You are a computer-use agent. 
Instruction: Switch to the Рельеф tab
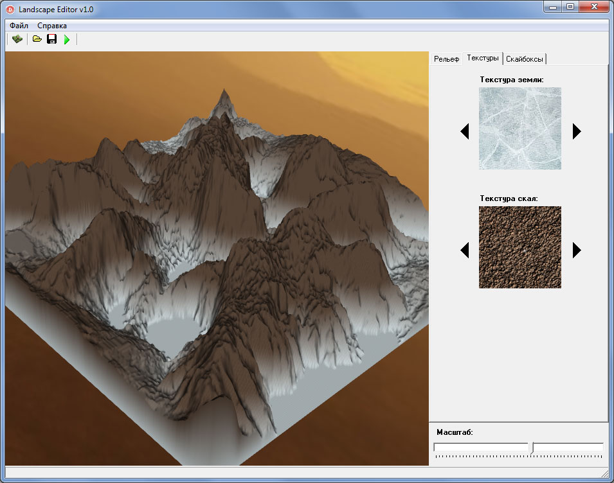point(446,59)
